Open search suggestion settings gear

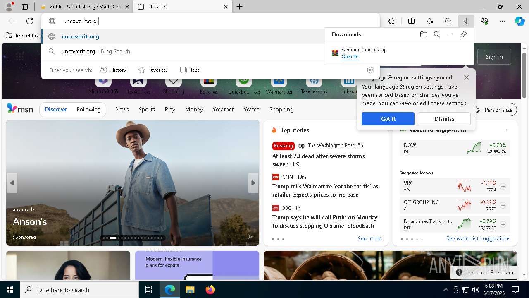click(370, 70)
